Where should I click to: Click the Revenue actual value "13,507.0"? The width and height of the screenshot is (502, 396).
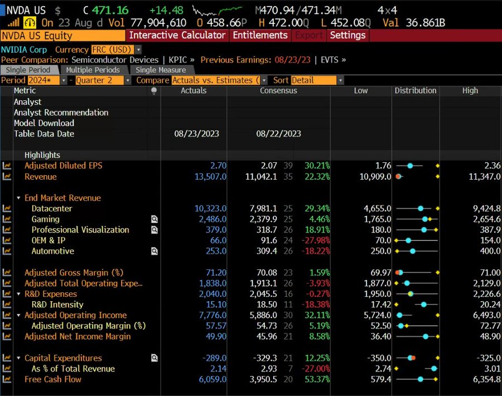210,177
